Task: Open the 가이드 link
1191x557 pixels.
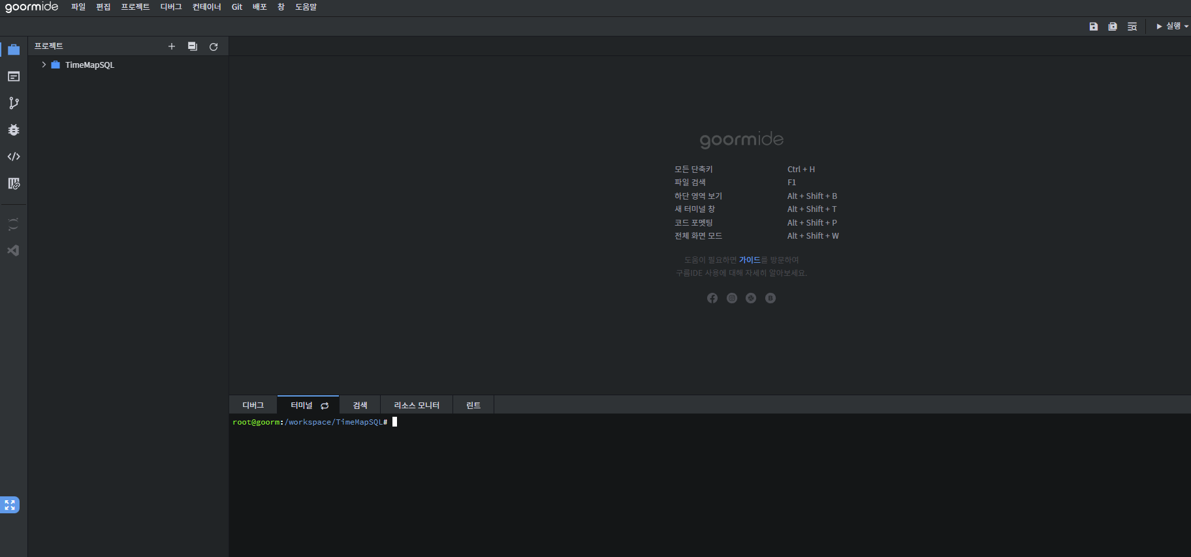Action: pyautogui.click(x=750, y=260)
